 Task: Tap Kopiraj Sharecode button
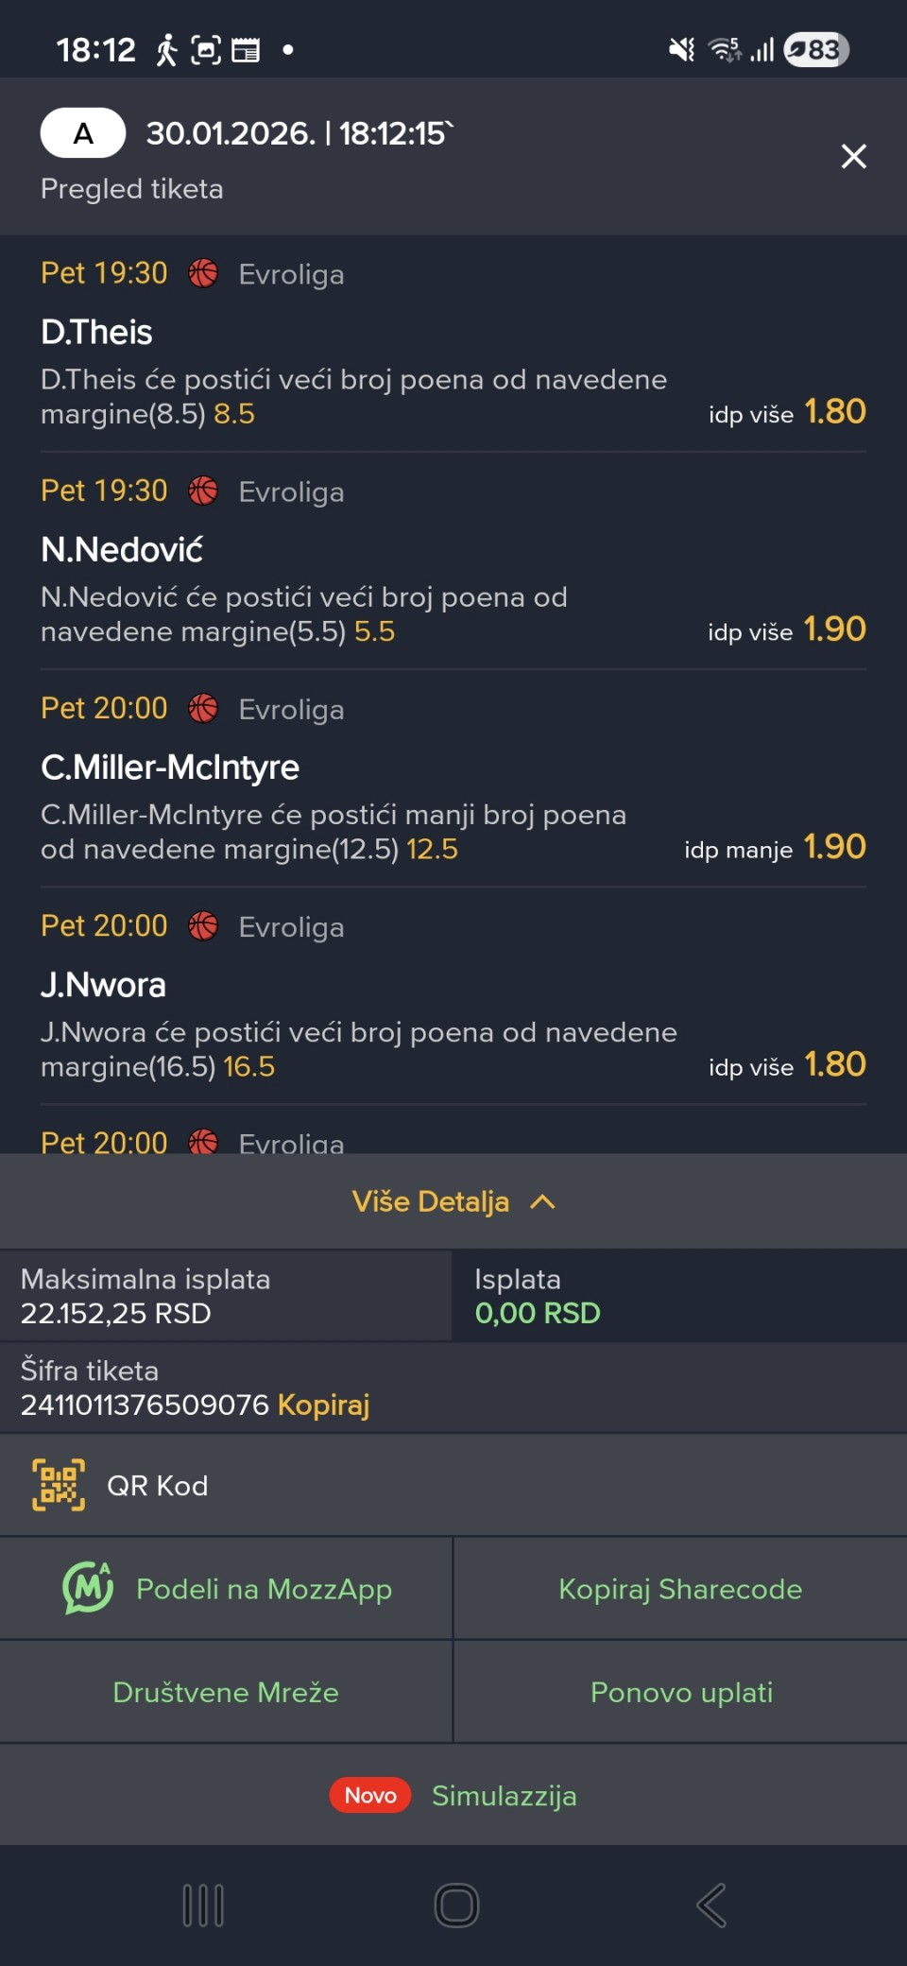coord(680,1589)
